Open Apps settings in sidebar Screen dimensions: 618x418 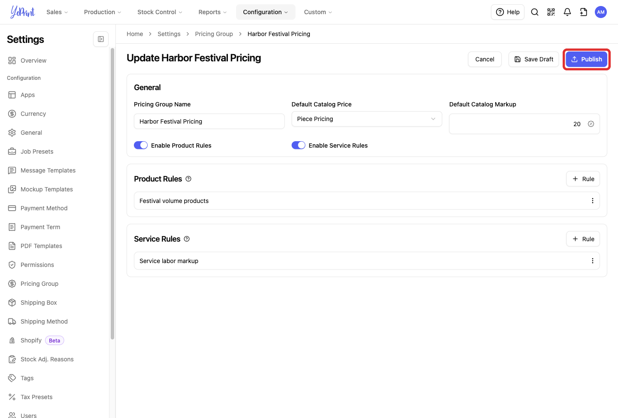(27, 95)
